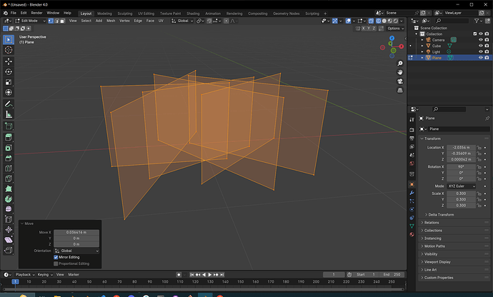Select the Poly Build tool

(x=9, y=189)
